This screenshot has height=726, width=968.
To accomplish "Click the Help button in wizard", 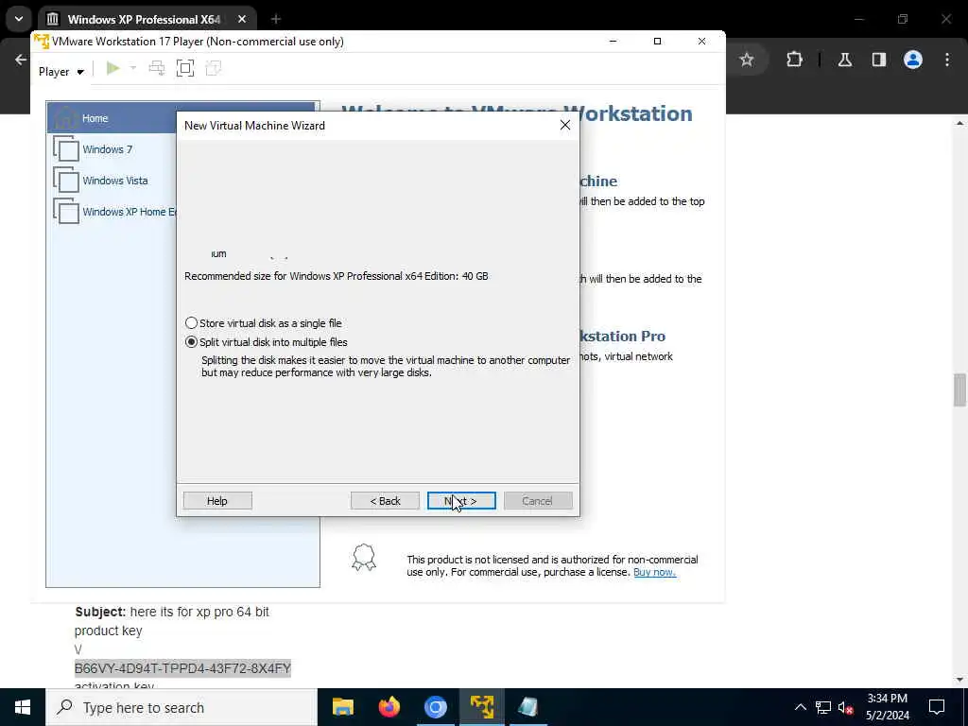I will pos(217,501).
